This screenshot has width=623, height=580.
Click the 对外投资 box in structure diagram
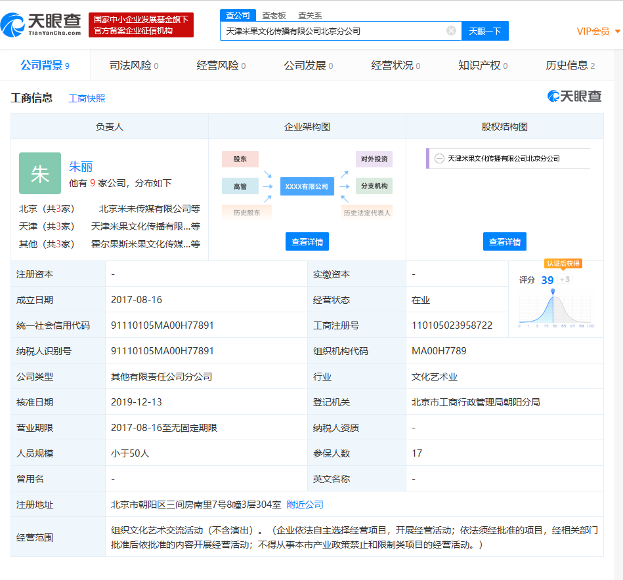(x=374, y=159)
